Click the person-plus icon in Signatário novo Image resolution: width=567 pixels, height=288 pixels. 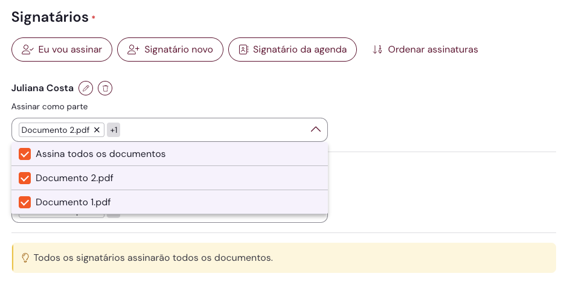pos(133,50)
